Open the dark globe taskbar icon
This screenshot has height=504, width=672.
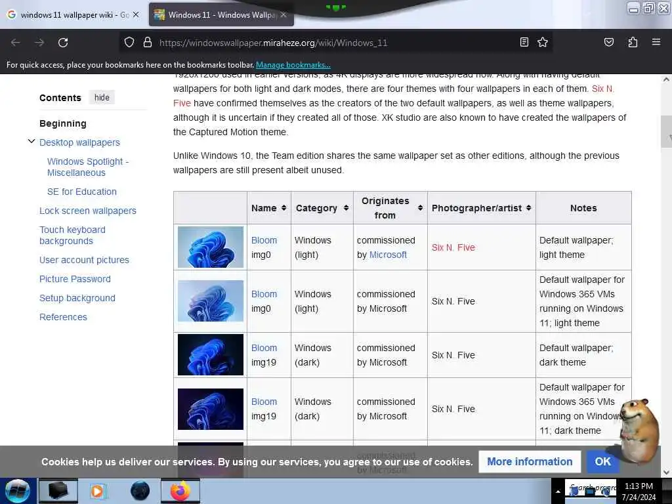coord(140,491)
